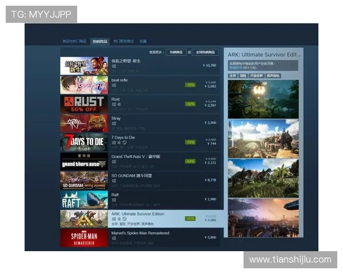Switch to the 热门即将推出 tab

coord(123,41)
